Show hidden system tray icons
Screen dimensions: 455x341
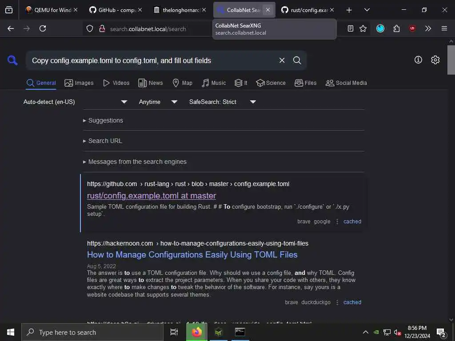point(366,332)
